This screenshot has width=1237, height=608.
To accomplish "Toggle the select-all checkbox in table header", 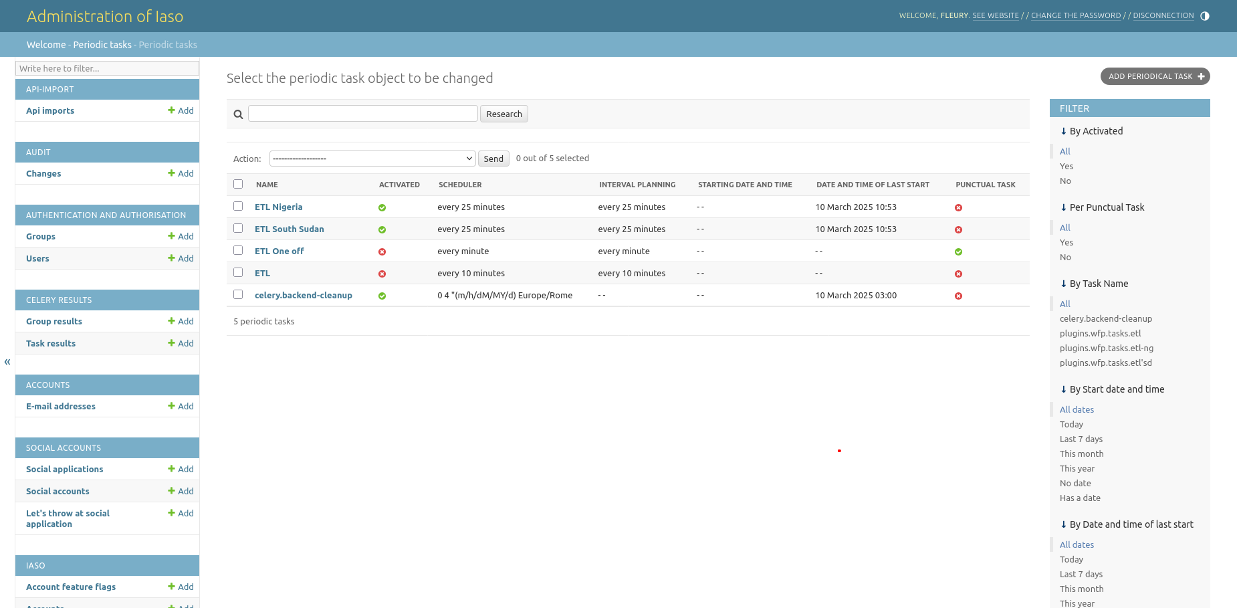I will coord(238,184).
